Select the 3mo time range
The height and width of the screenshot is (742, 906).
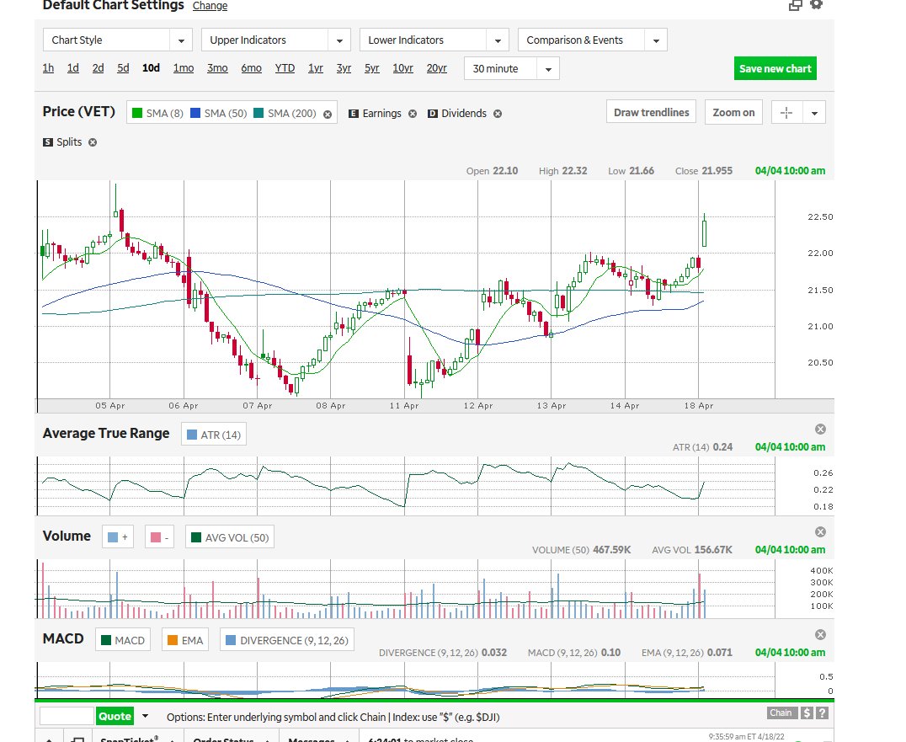tap(217, 68)
